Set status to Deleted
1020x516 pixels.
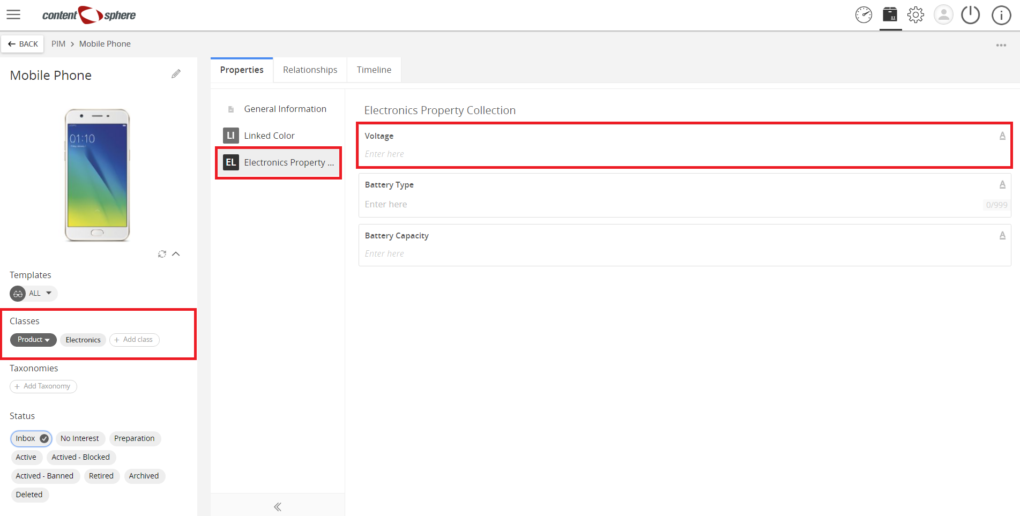(29, 495)
